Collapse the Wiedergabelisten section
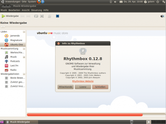Viewport: 166px width, 124px height. [x=24, y=74]
